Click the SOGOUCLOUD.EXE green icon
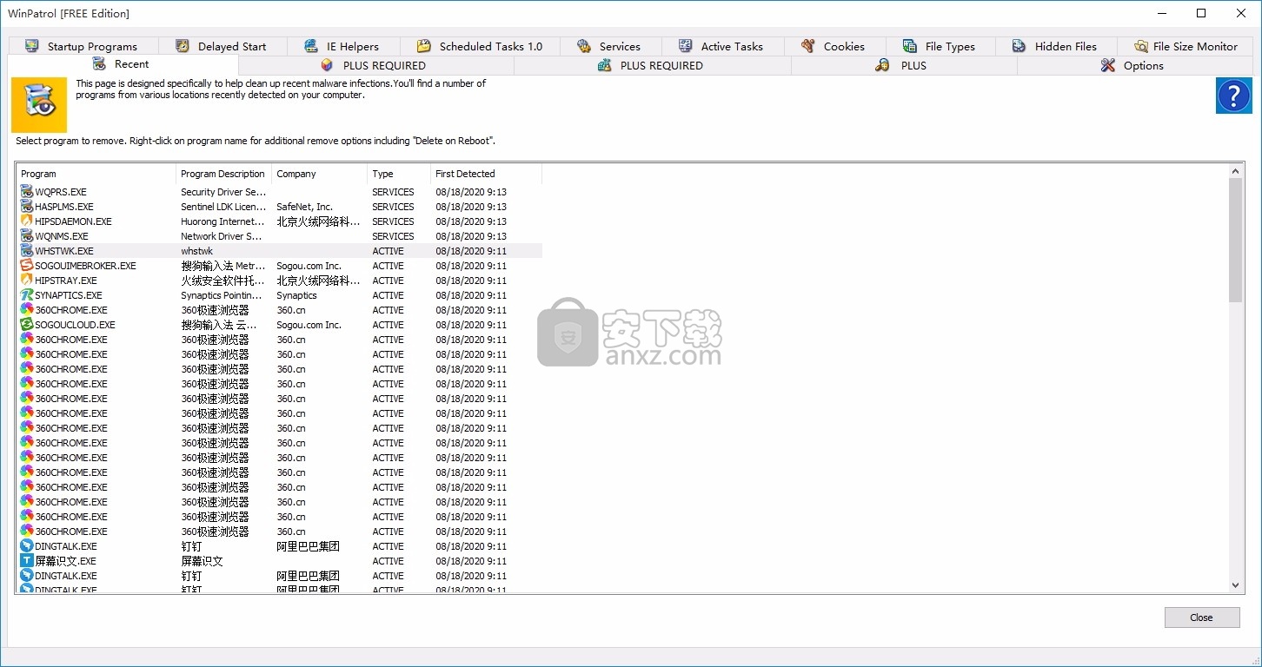1262x667 pixels. point(26,325)
